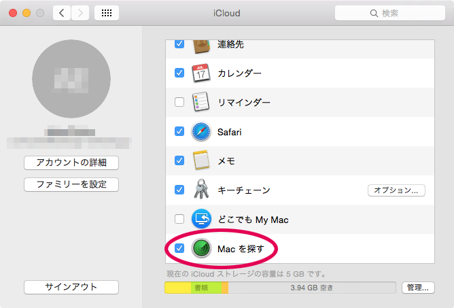Click the Find My Mac radar icon
454x308 pixels.
click(201, 248)
